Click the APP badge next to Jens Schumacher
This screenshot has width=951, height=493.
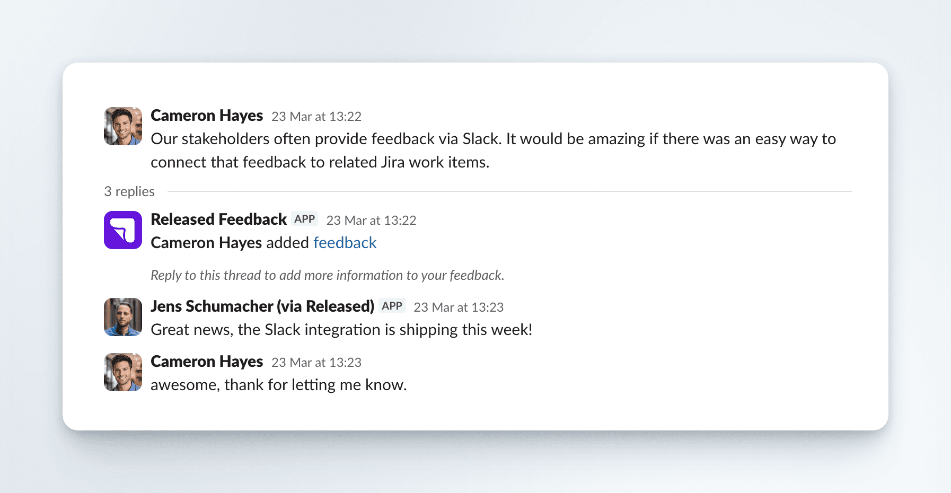[x=392, y=306]
